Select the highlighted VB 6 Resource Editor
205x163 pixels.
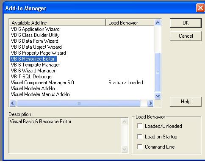(33, 59)
